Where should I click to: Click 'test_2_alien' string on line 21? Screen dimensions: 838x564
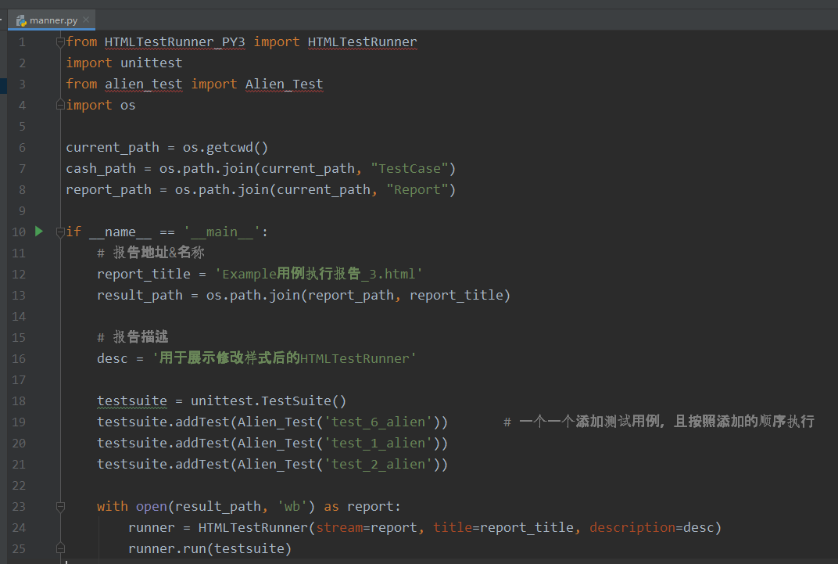click(378, 464)
